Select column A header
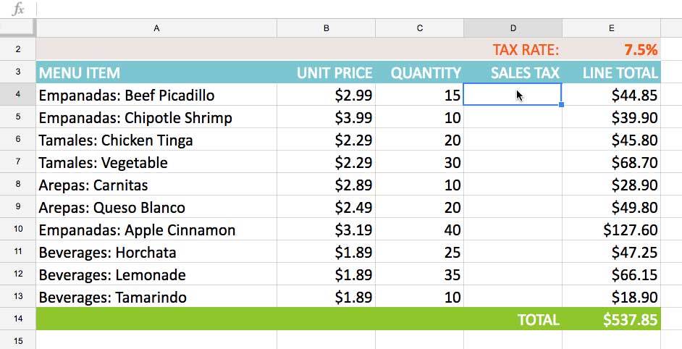The image size is (682, 349). 156,28
